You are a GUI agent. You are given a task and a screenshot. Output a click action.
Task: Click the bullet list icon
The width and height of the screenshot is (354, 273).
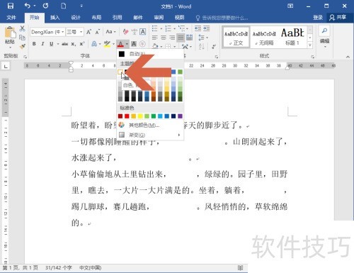(x=155, y=29)
